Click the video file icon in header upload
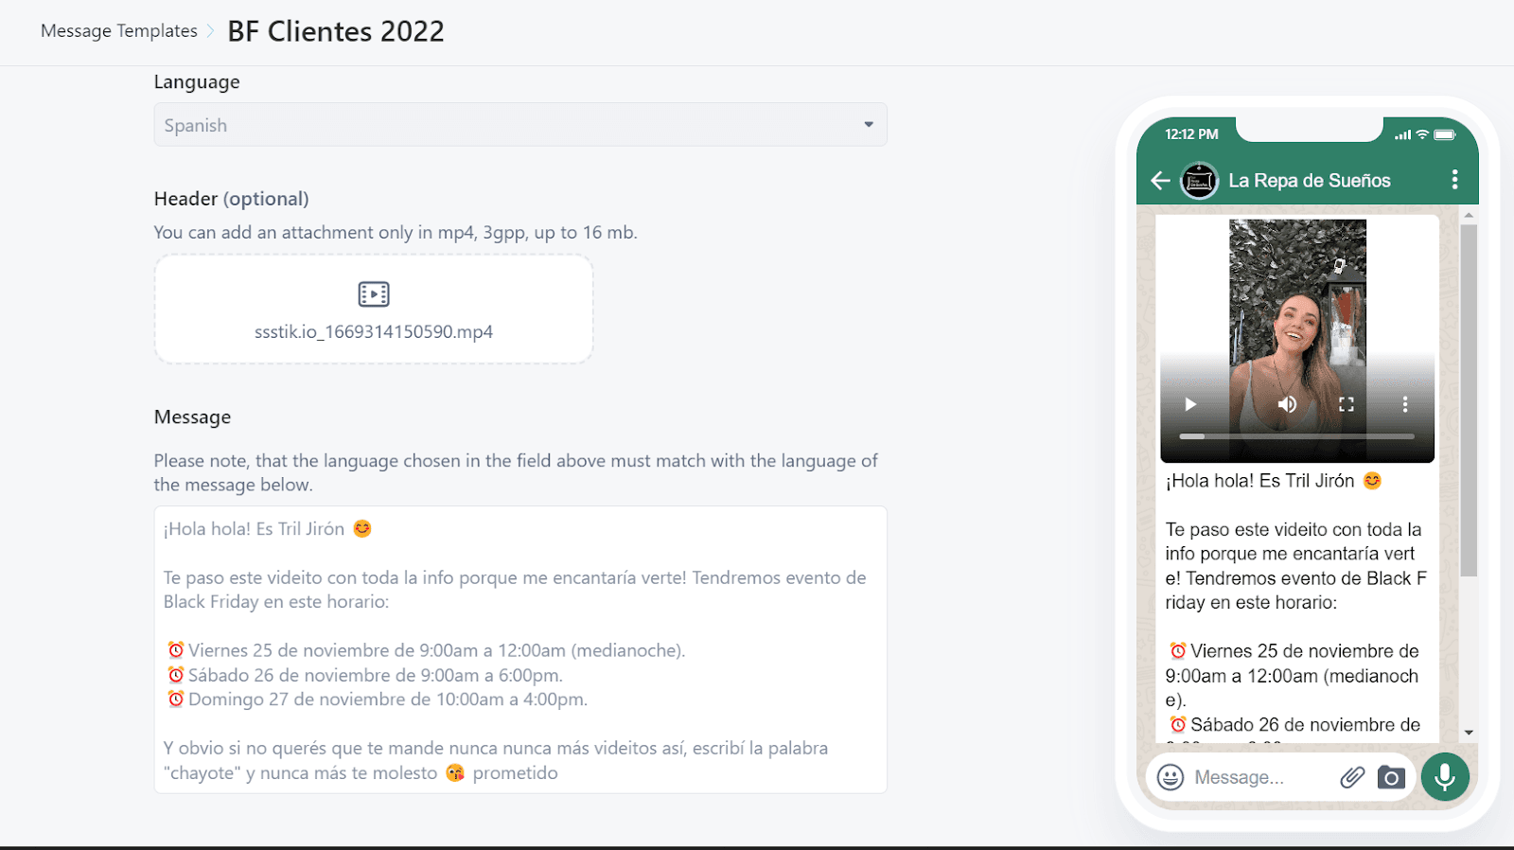The width and height of the screenshot is (1514, 850). 374,294
